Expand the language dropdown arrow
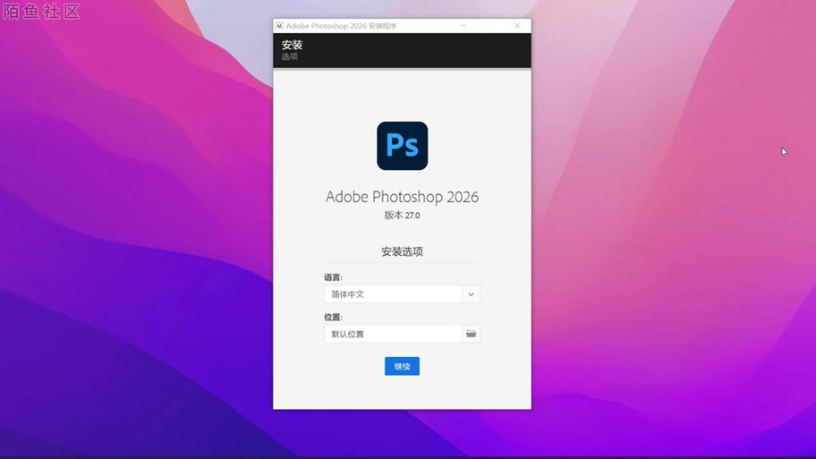Image resolution: width=816 pixels, height=459 pixels. (x=471, y=294)
